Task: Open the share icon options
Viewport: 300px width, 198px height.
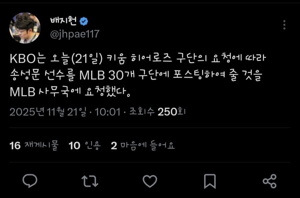Action: point(270,181)
